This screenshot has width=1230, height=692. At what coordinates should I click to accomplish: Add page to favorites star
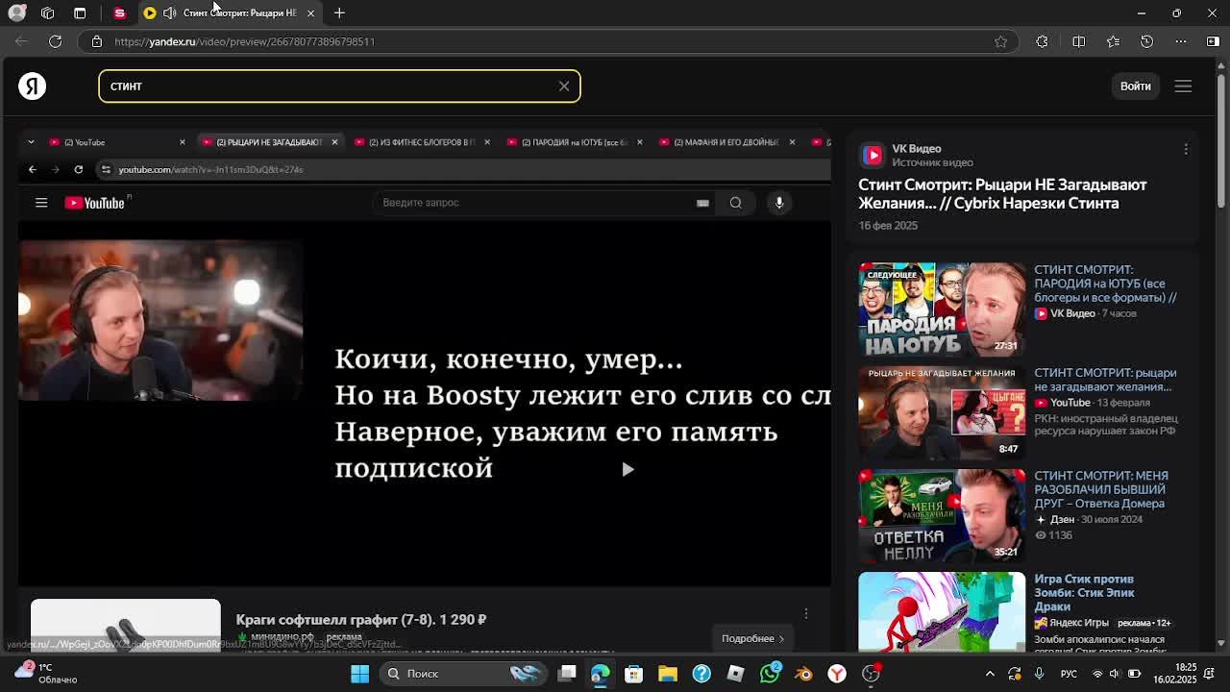[x=1001, y=41]
